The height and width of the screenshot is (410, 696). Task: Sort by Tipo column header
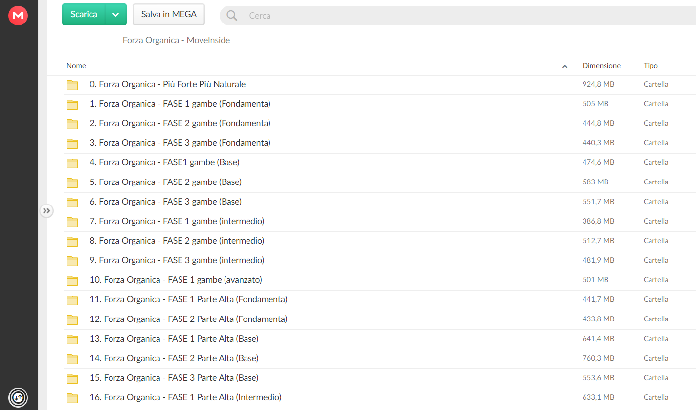(x=651, y=66)
